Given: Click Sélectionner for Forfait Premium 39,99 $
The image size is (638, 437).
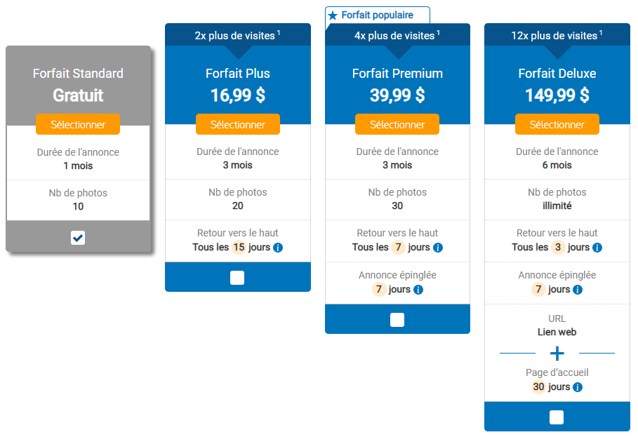Looking at the screenshot, I should click(x=397, y=124).
